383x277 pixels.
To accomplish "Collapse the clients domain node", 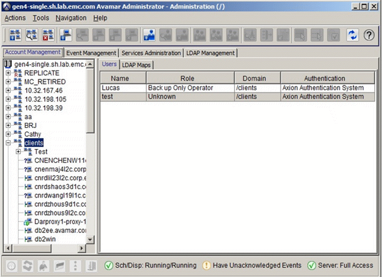I will tap(8, 143).
